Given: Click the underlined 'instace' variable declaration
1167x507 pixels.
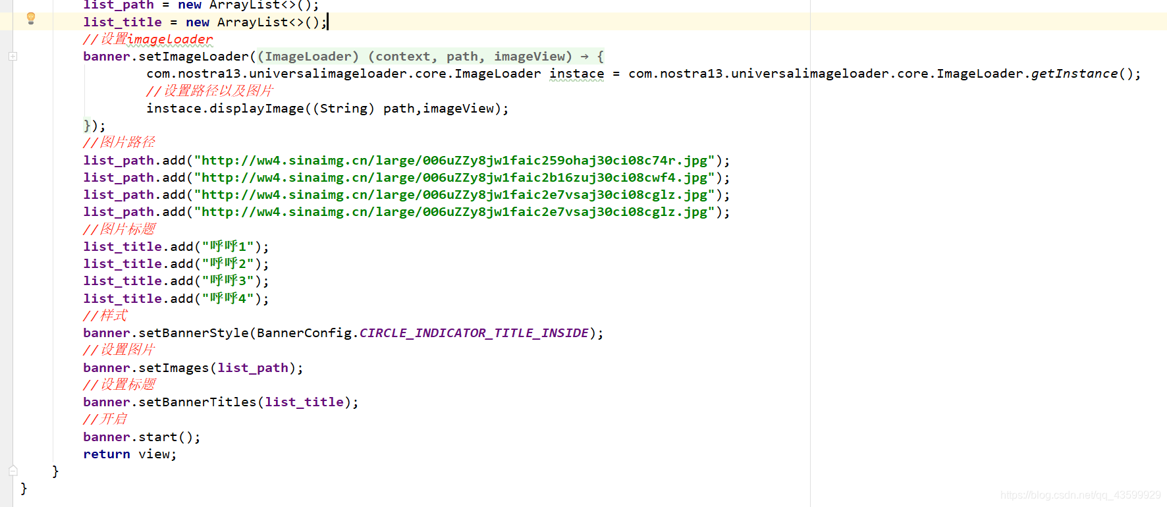Looking at the screenshot, I should click(x=576, y=74).
